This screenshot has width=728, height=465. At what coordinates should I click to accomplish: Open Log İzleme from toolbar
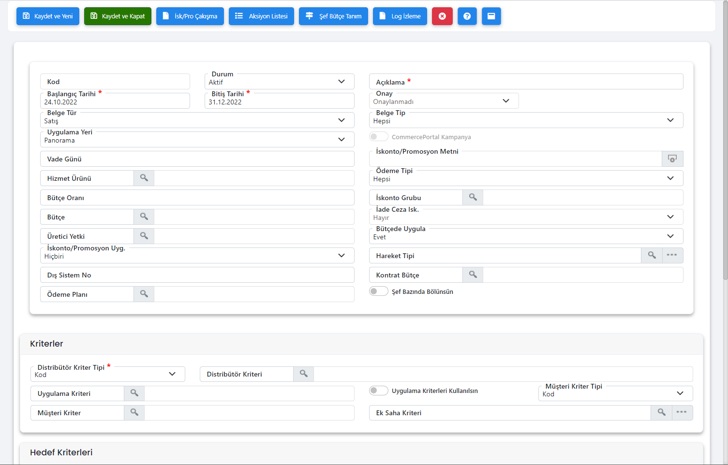point(400,16)
